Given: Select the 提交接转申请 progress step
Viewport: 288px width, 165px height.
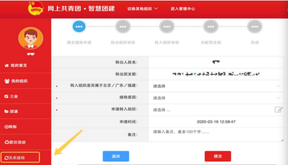Looking at the screenshot, I should point(79,26).
